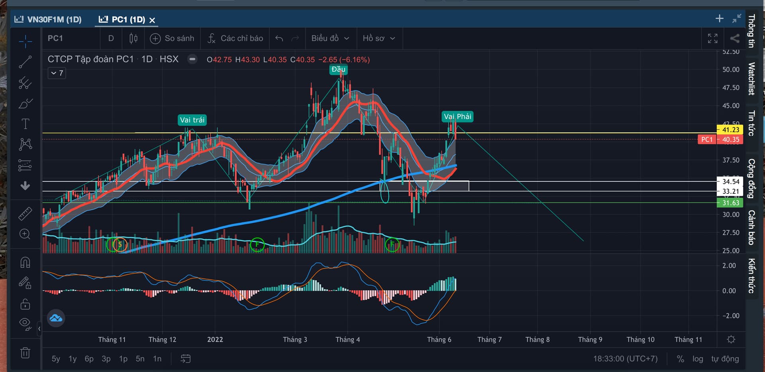Screen dimensions: 765x372
Task: Switch to the VN30F1M (1D) tab
Action: [48, 19]
